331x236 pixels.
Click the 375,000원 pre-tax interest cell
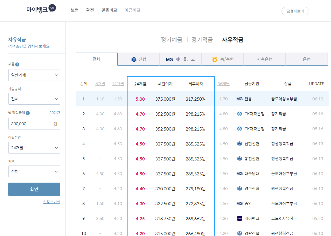165,99
